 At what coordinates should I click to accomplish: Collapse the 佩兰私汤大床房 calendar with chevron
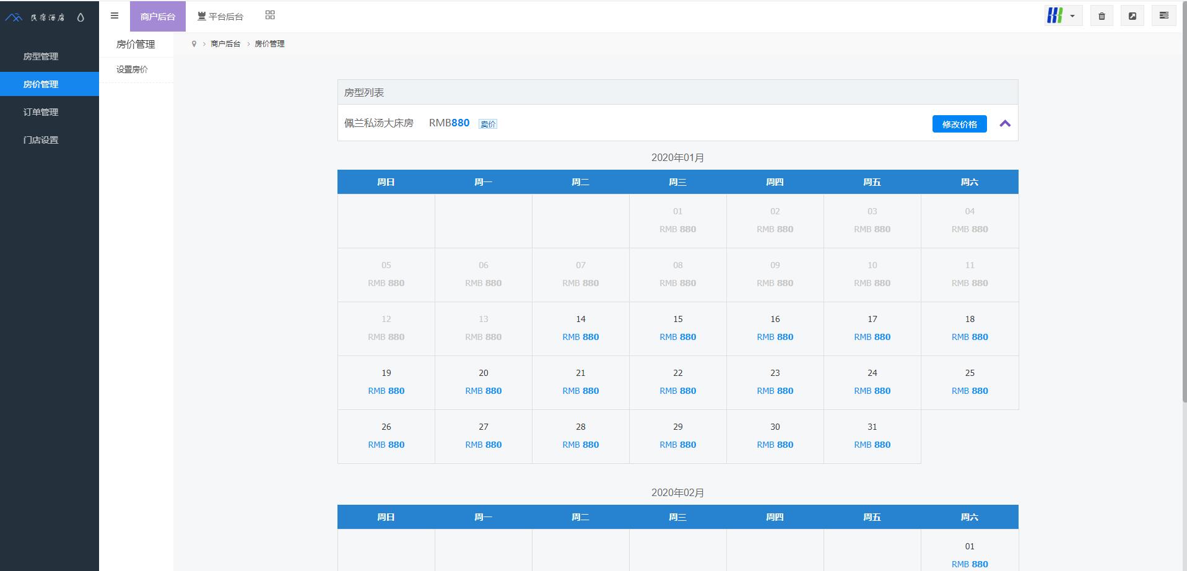(1005, 124)
